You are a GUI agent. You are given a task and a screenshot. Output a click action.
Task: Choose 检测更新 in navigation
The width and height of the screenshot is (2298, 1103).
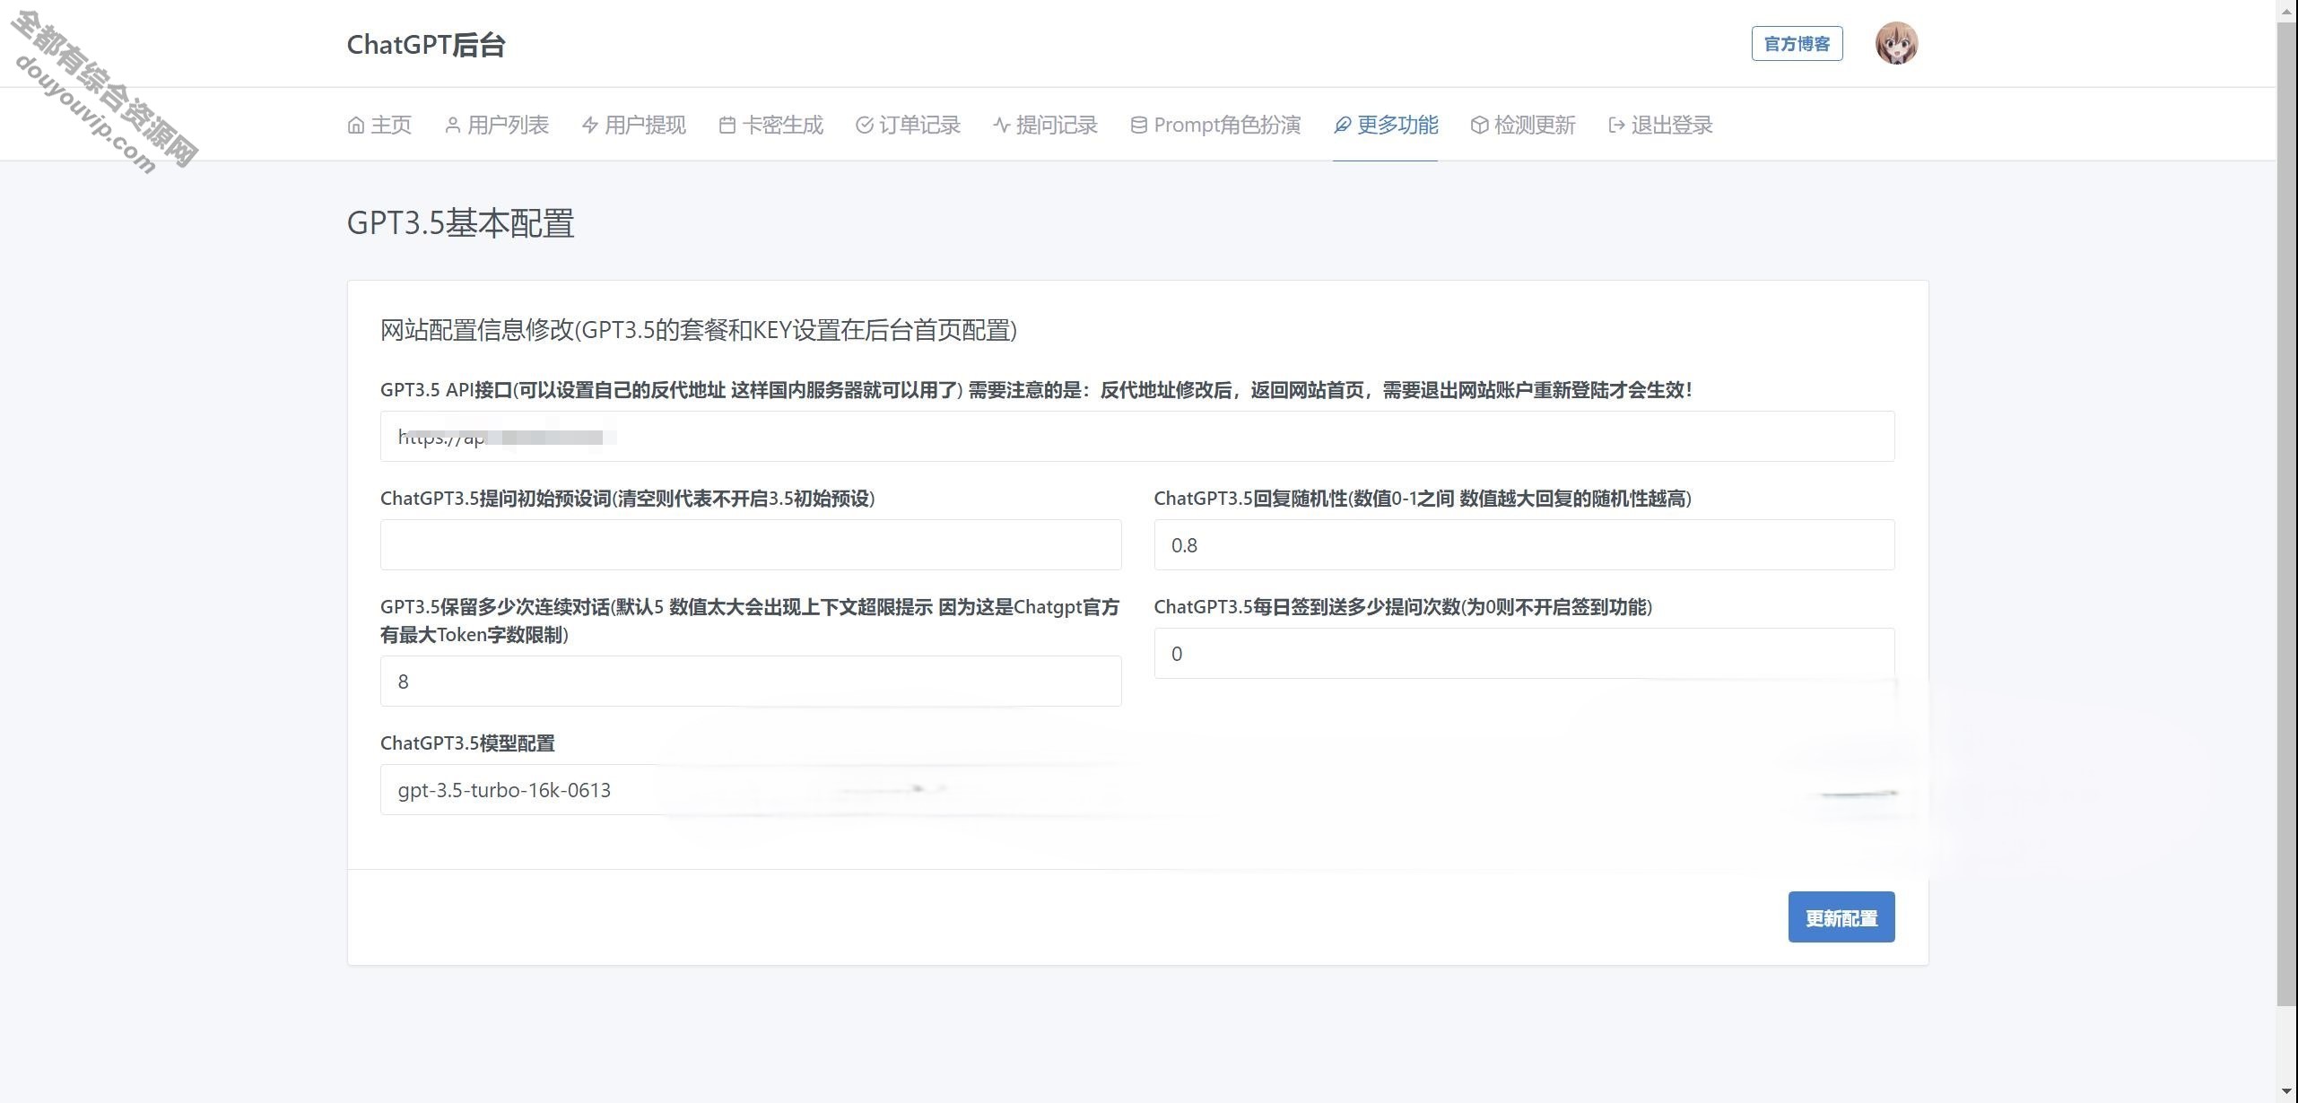[x=1523, y=125]
